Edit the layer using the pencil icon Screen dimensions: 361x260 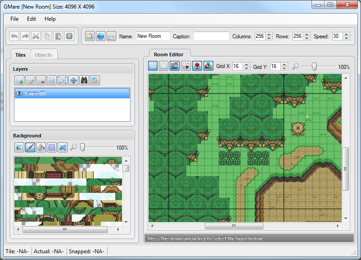[x=30, y=80]
